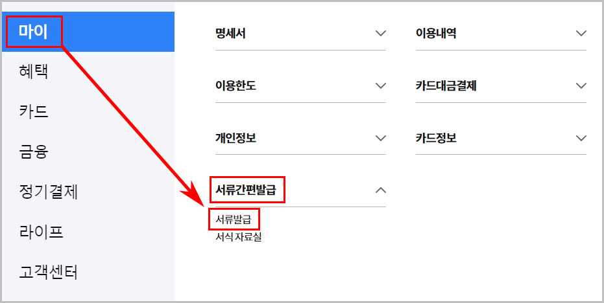The width and height of the screenshot is (604, 303).
Task: Expand the 개인정보 section chevron
Action: pos(381,138)
